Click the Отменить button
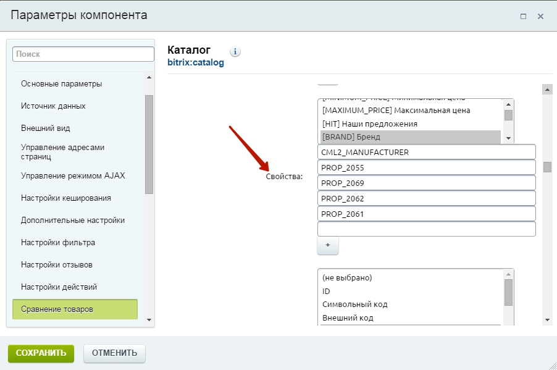557x370 pixels. 114,353
